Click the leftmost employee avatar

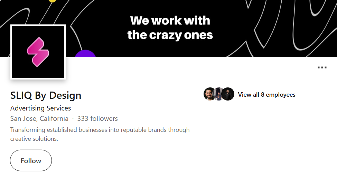coord(209,94)
